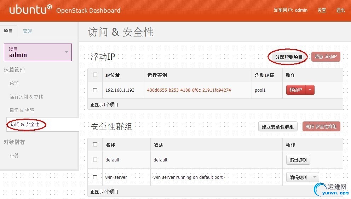This screenshot has width=351, height=199.
Task: Expand the dropdown arrow beside 释放IP
Action: coord(310,90)
